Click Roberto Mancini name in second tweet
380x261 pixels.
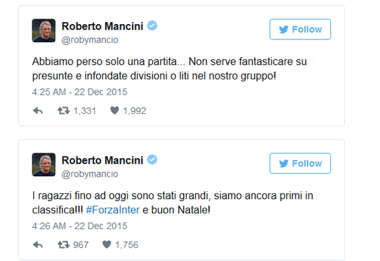click(102, 160)
